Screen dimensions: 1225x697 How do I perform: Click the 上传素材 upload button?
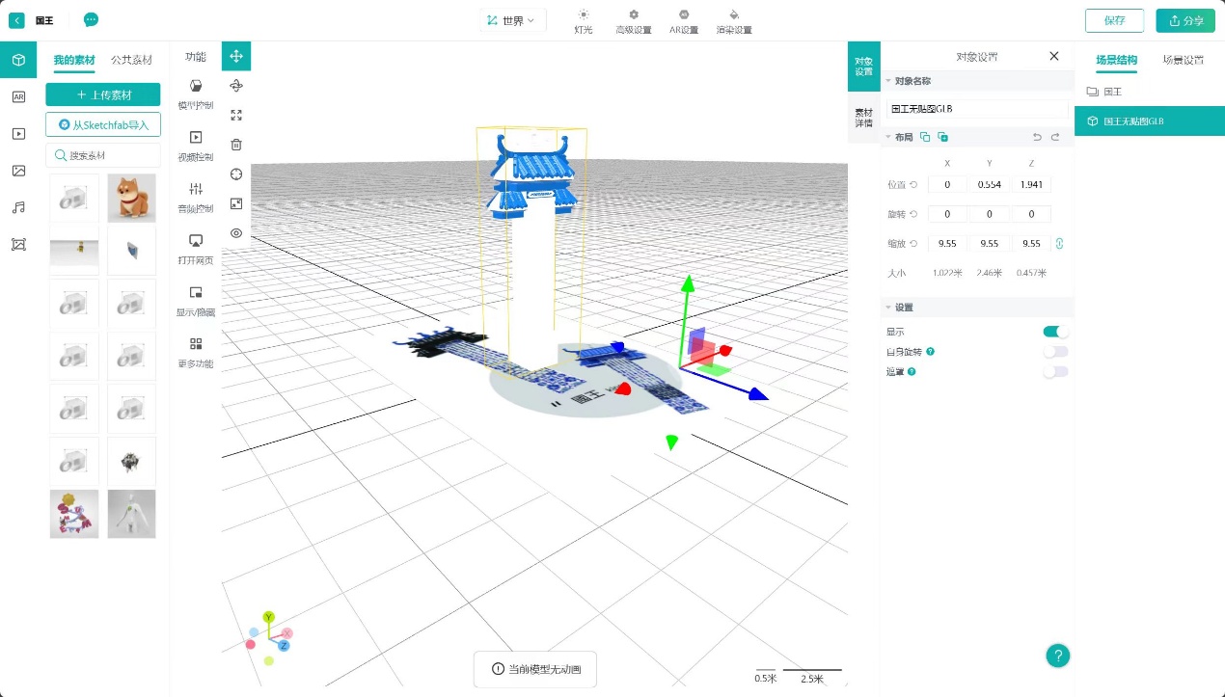pyautogui.click(x=103, y=94)
